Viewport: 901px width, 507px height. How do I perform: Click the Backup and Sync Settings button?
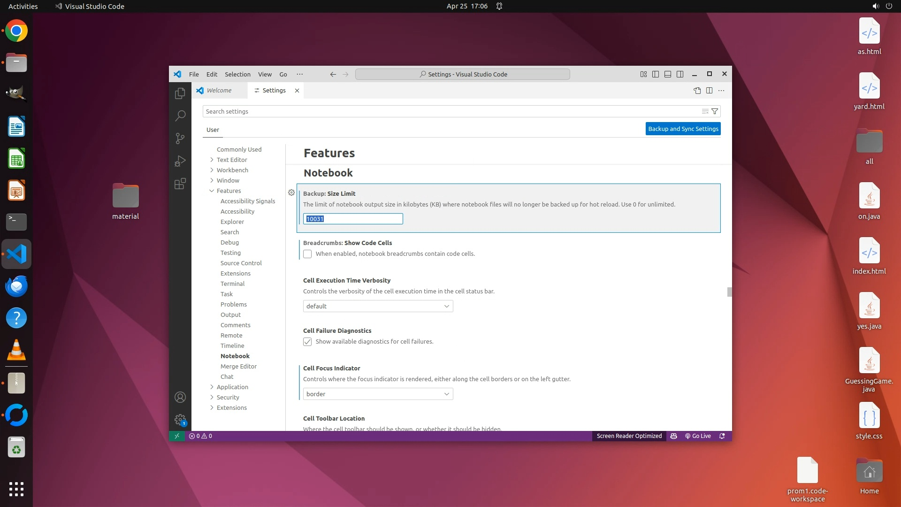683,129
